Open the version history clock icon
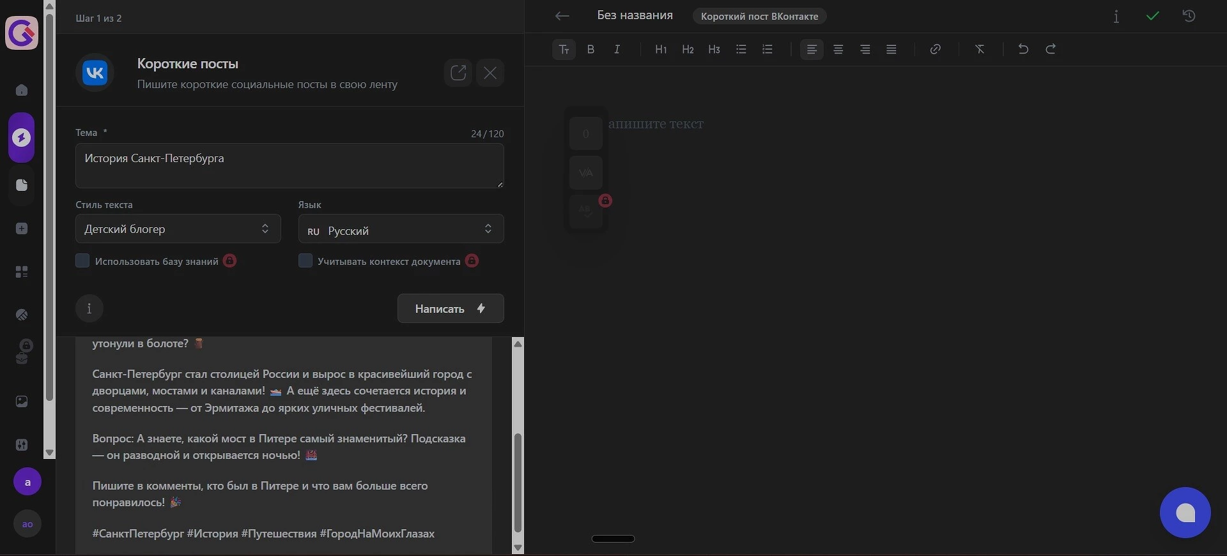1227x556 pixels. pos(1189,16)
